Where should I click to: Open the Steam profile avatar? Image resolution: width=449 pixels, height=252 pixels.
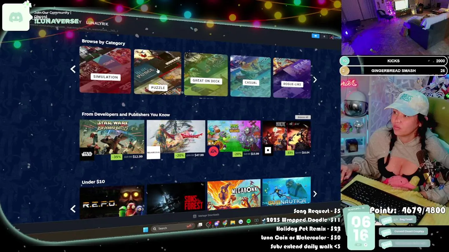[331, 37]
